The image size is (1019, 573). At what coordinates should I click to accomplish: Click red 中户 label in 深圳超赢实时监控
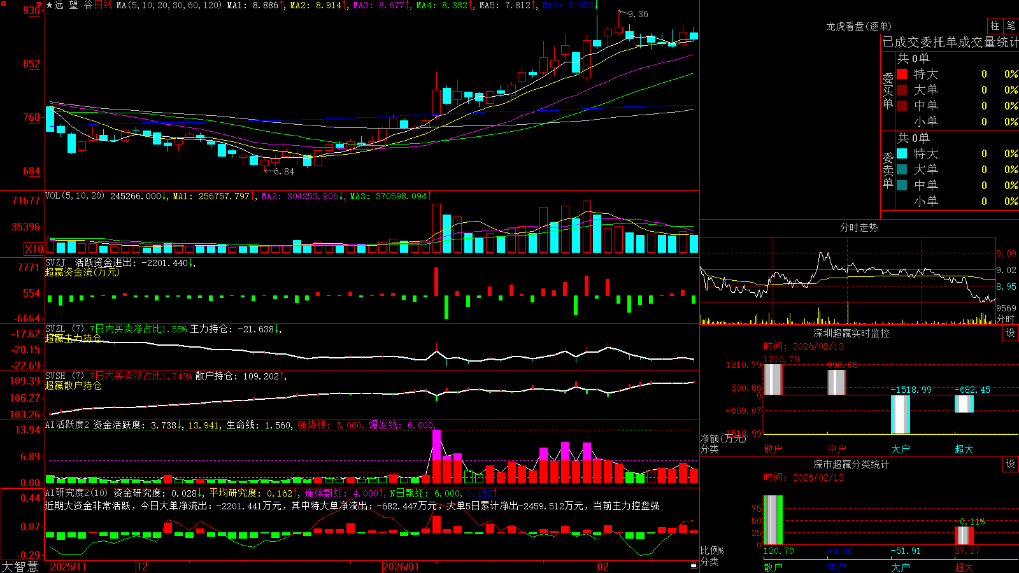point(837,449)
